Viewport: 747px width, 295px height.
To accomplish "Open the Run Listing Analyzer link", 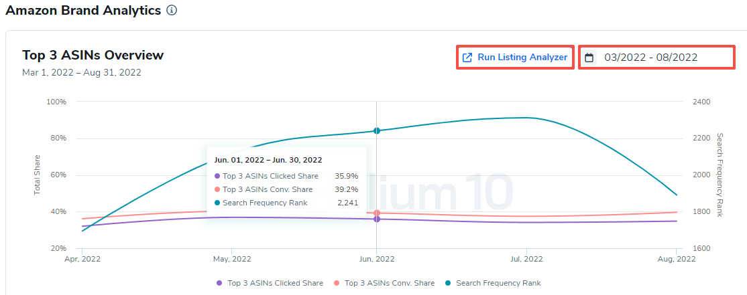I will pos(522,58).
